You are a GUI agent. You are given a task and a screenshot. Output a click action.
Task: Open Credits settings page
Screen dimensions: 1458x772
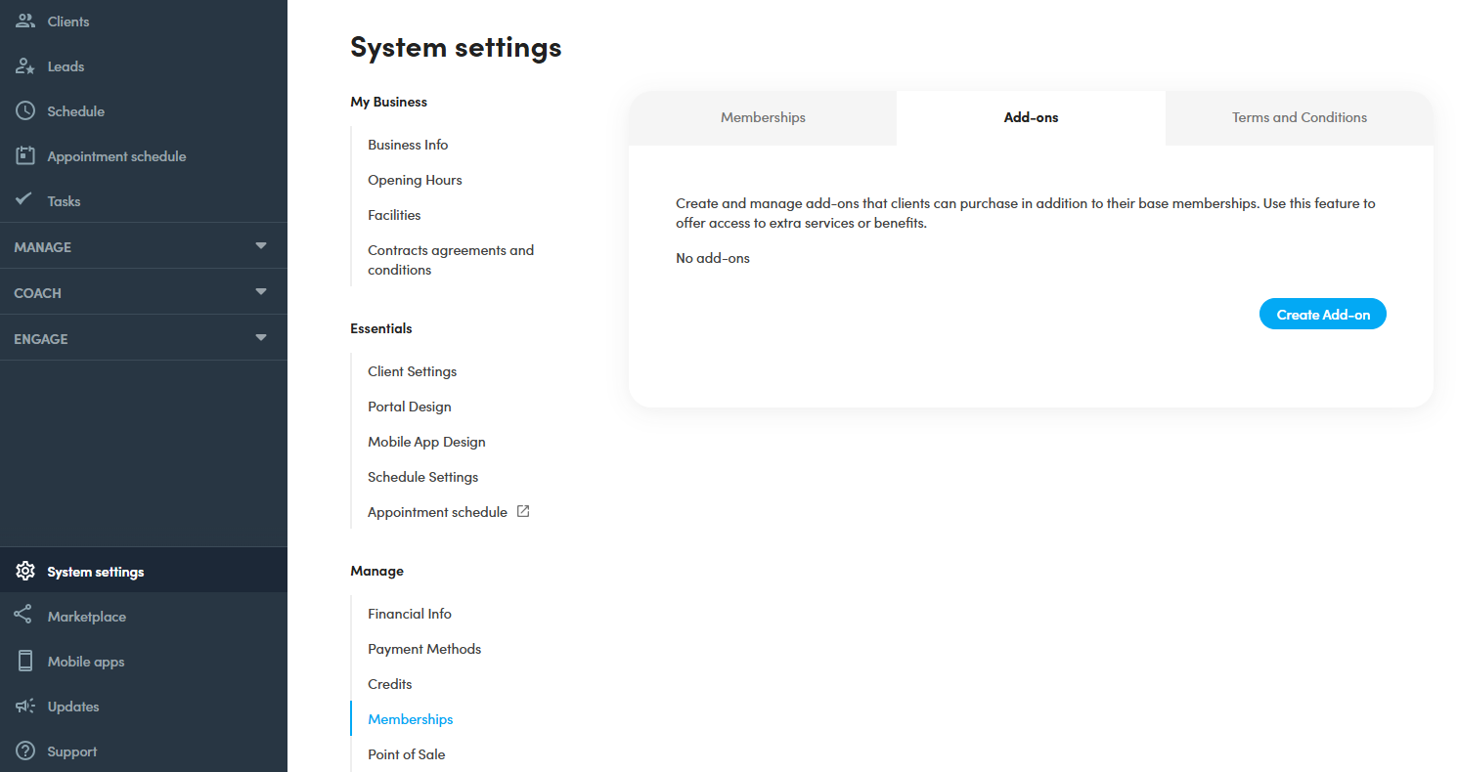[389, 684]
